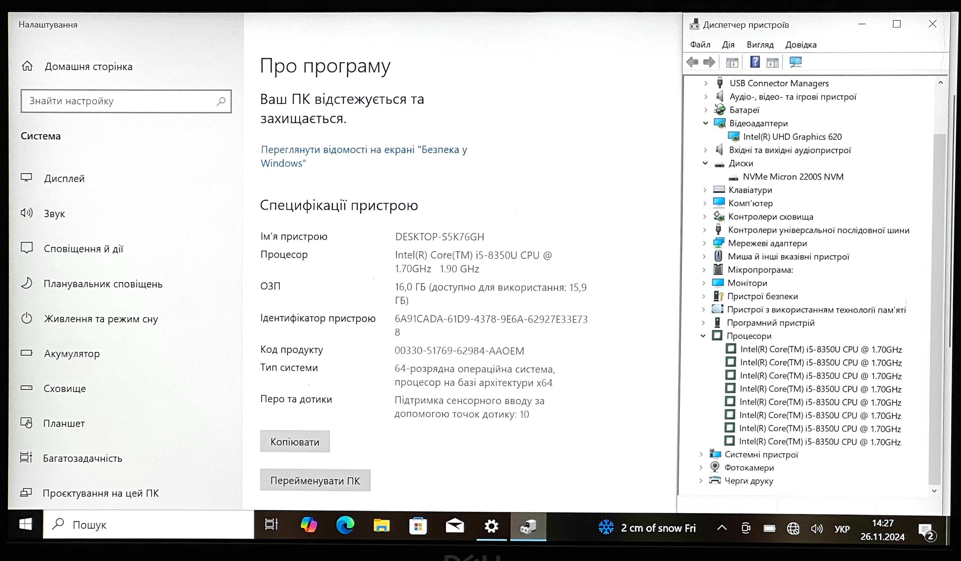The height and width of the screenshot is (561, 961).
Task: Open the Дисплей settings section
Action: click(x=64, y=178)
